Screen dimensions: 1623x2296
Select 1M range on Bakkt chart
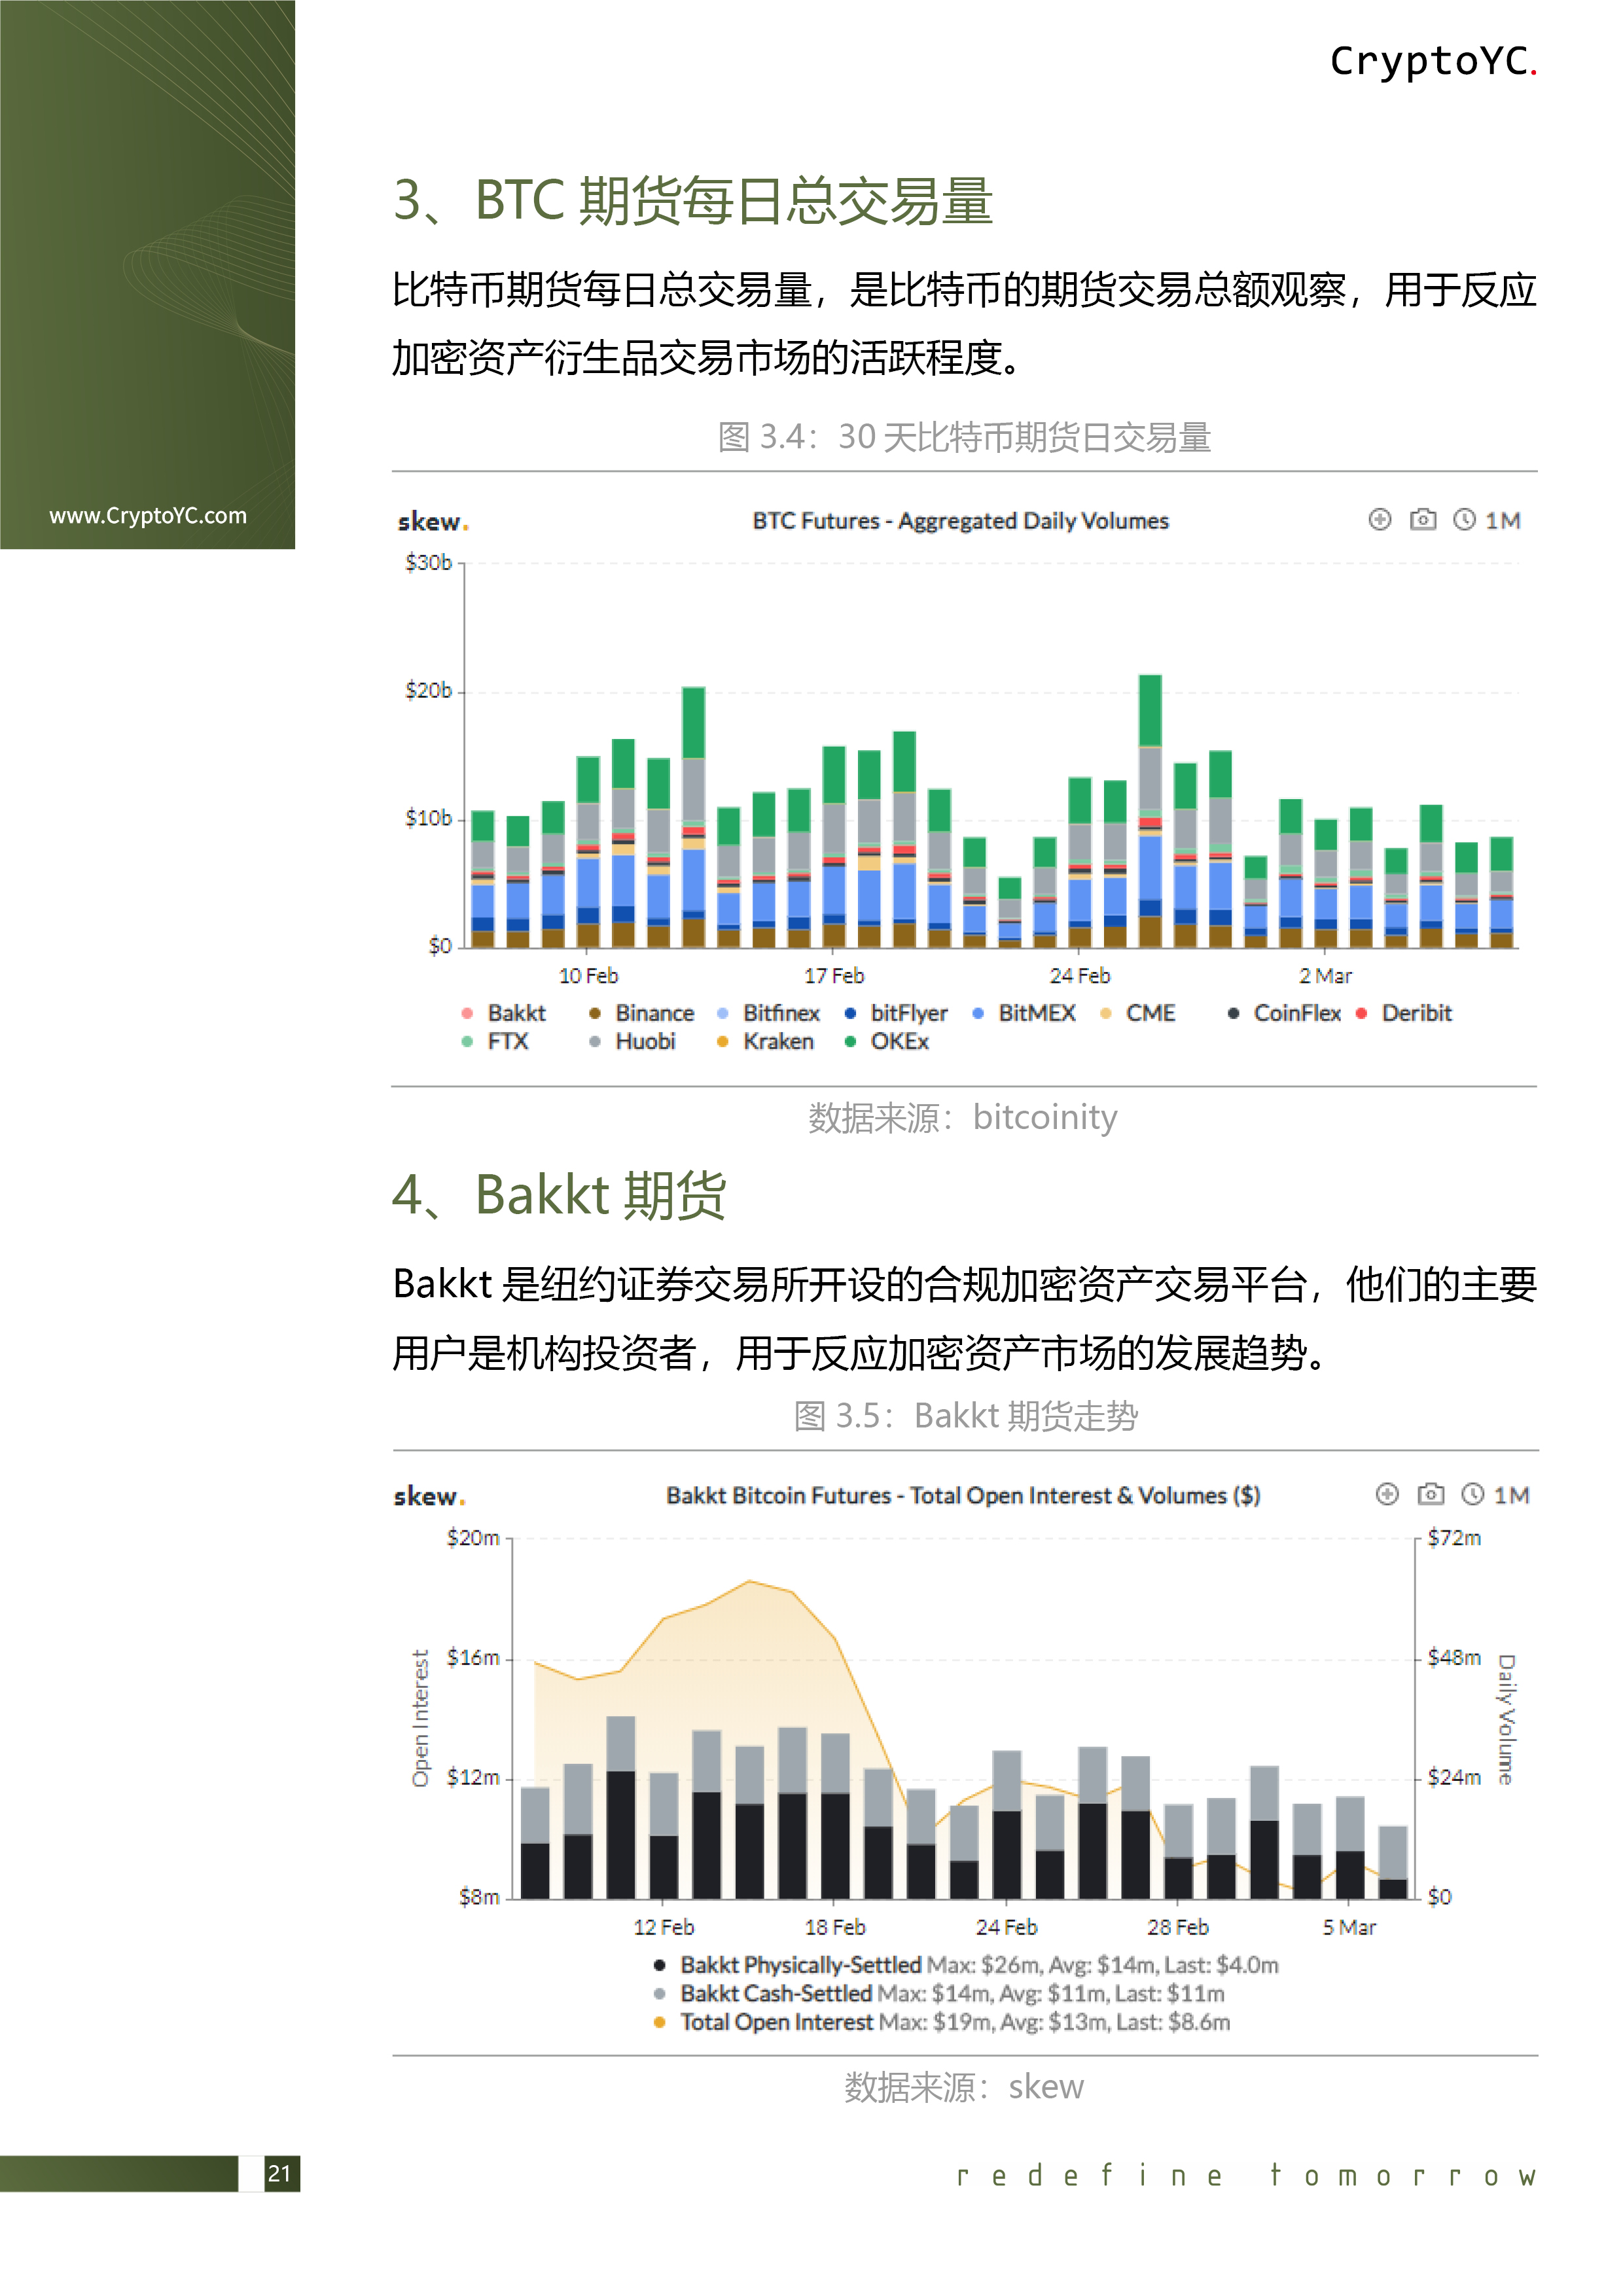(1511, 1495)
